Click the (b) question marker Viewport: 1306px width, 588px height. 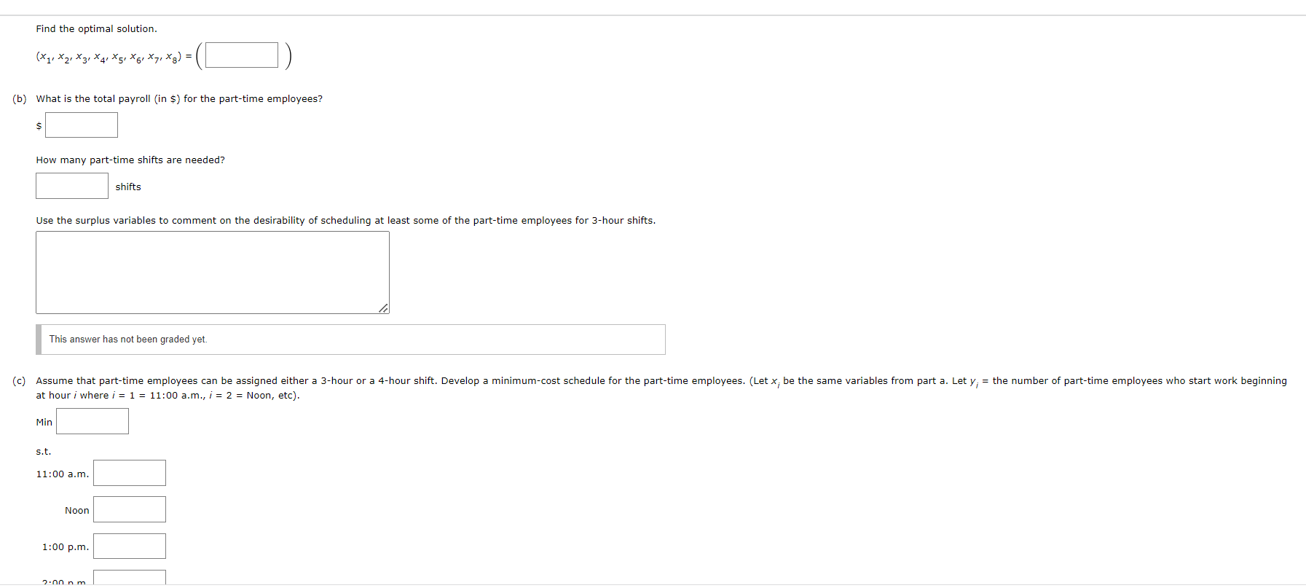[x=20, y=99]
